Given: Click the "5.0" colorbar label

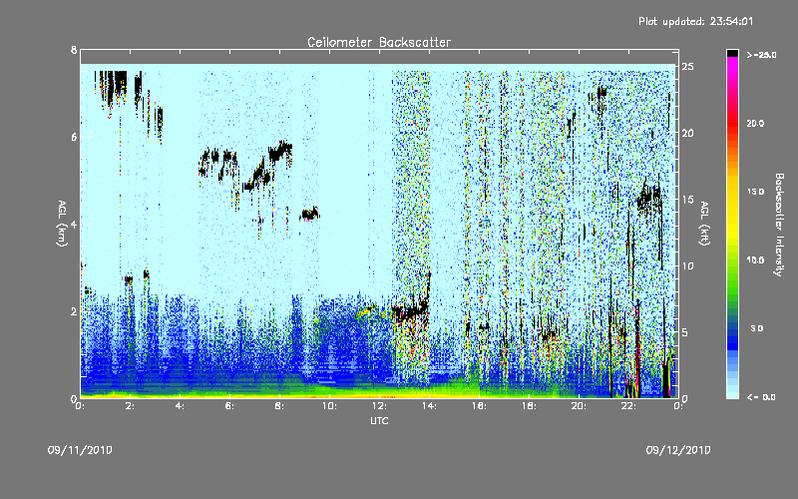Looking at the screenshot, I should 757,328.
